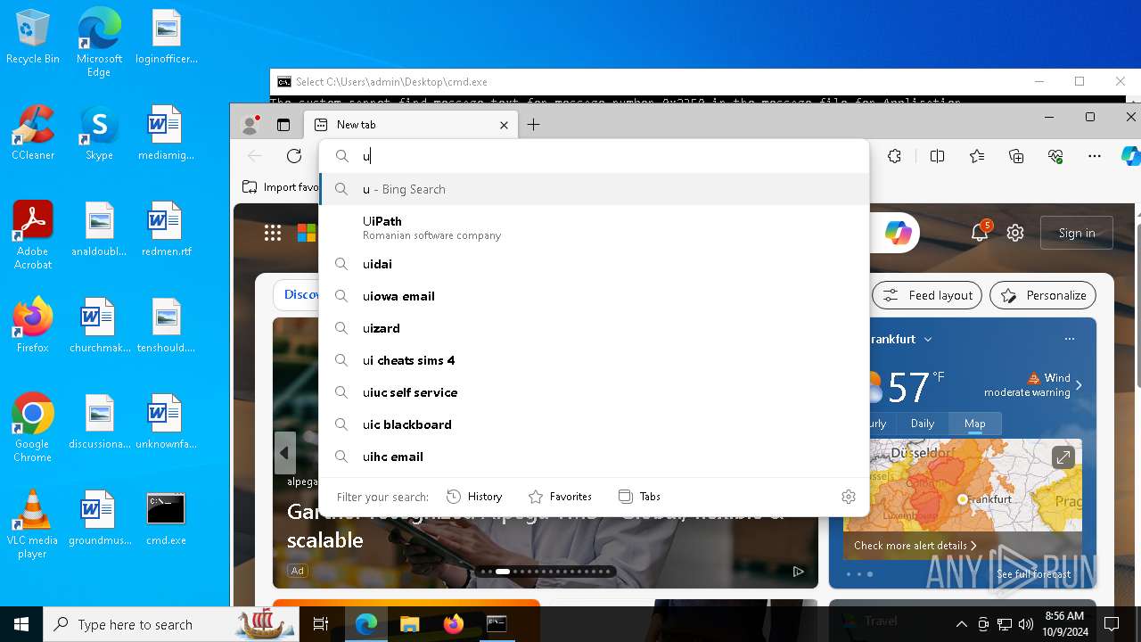This screenshot has width=1141, height=642.
Task: Open the Action Center notification icon
Action: coord(1112,624)
